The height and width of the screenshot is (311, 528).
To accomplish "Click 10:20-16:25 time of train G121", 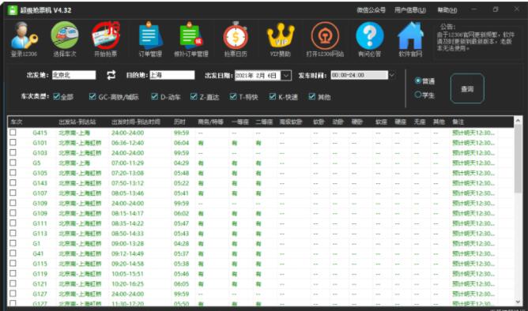I will (x=127, y=284).
